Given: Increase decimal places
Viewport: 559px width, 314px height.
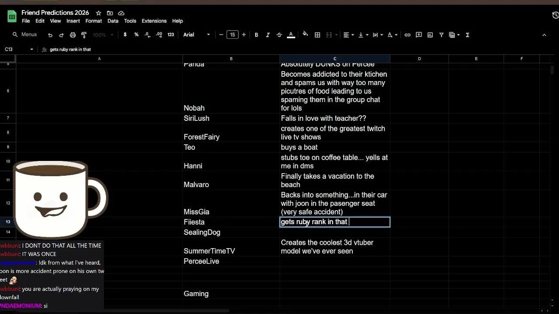Looking at the screenshot, I should coord(159,35).
